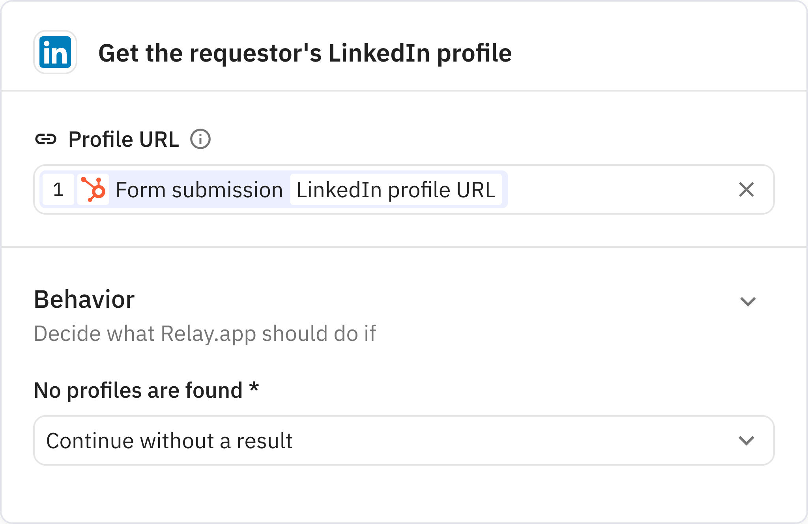808x524 pixels.
Task: Click the "No profiles are found *" label
Action: click(x=146, y=390)
